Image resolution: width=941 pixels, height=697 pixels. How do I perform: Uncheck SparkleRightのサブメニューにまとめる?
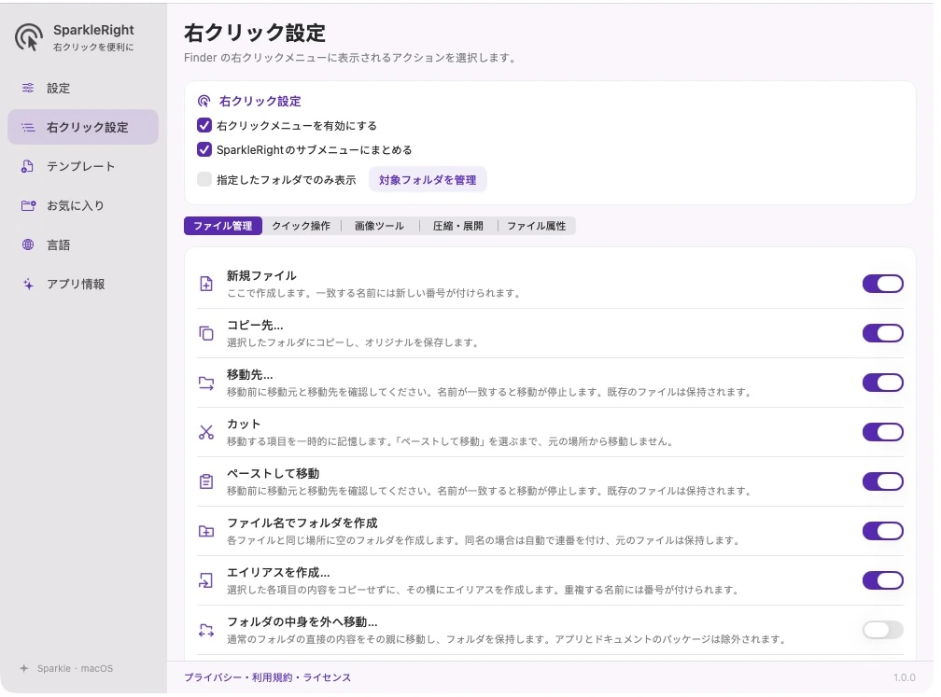[x=204, y=149]
